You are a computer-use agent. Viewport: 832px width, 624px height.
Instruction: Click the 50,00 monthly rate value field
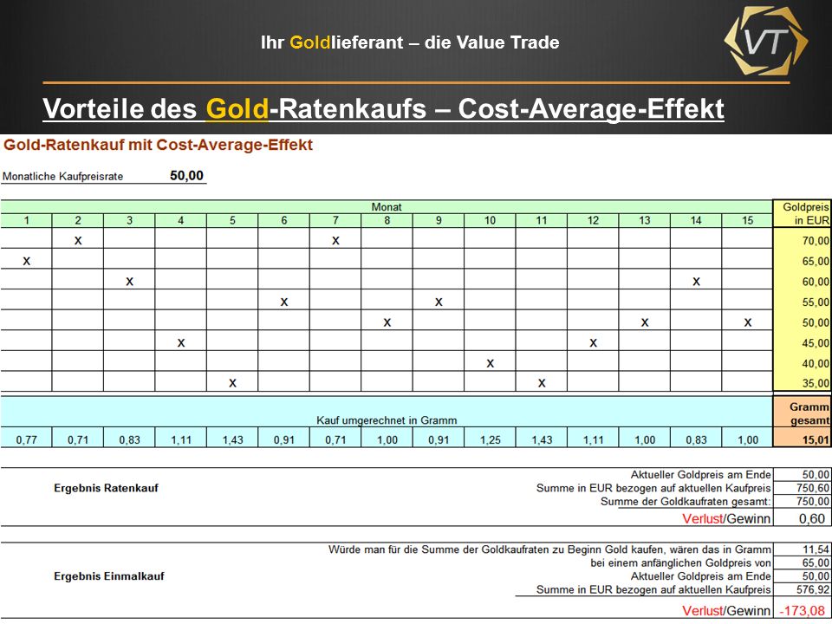point(187,176)
